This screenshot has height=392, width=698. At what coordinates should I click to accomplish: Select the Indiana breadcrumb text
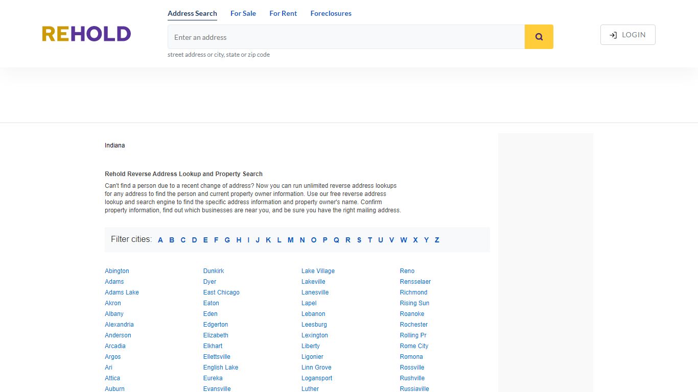(x=115, y=145)
